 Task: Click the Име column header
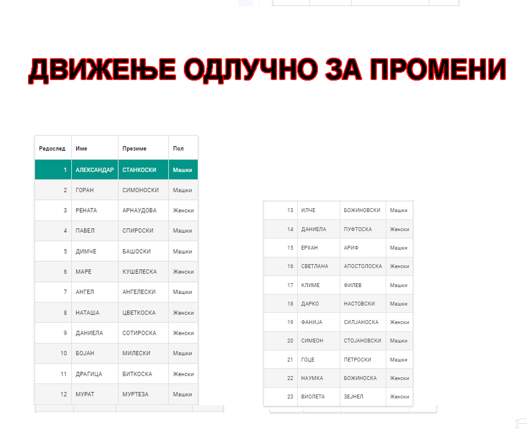coord(82,148)
